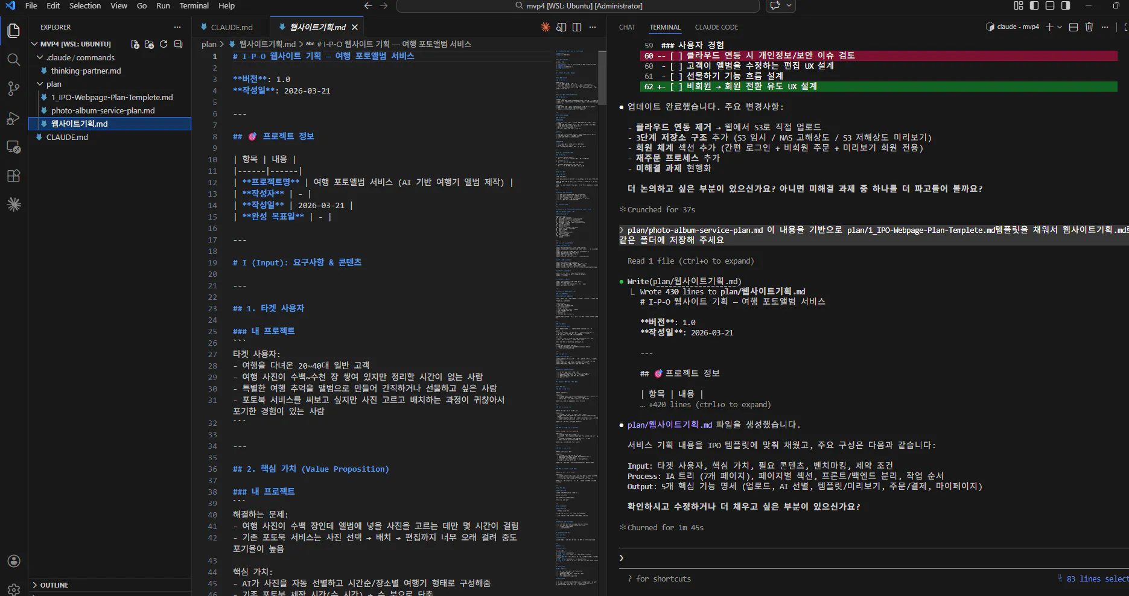Open markdown preview to the side
The height and width of the screenshot is (596, 1129).
[x=561, y=27]
